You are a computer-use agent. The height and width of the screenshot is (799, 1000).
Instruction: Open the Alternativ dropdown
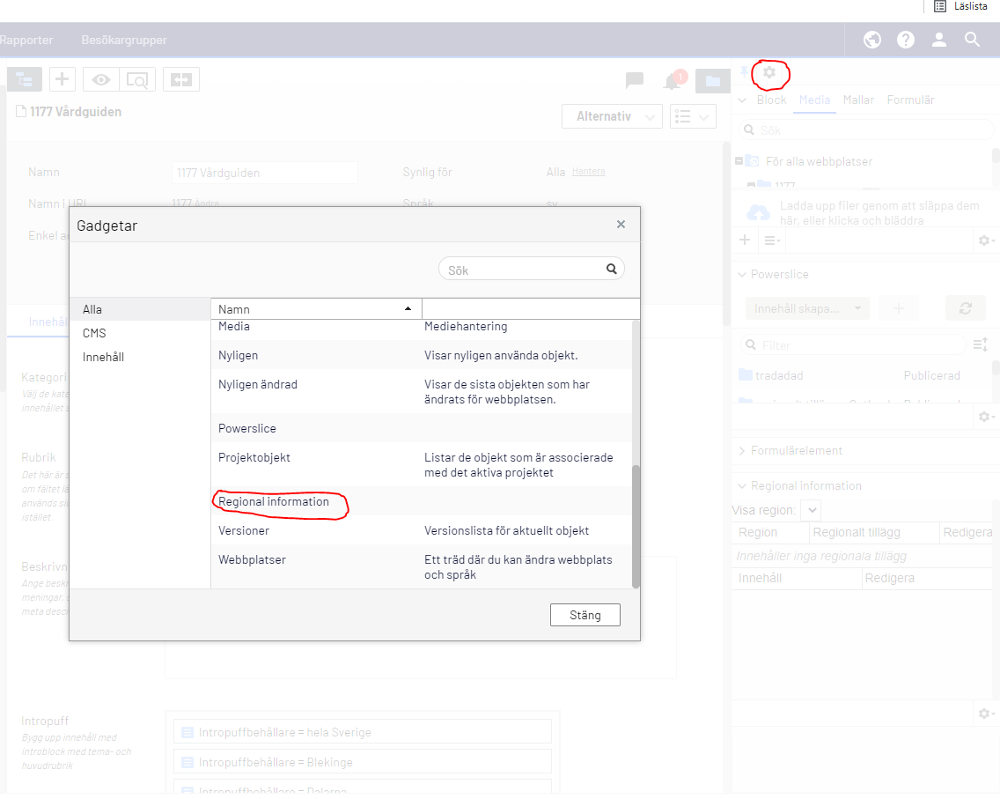[612, 116]
